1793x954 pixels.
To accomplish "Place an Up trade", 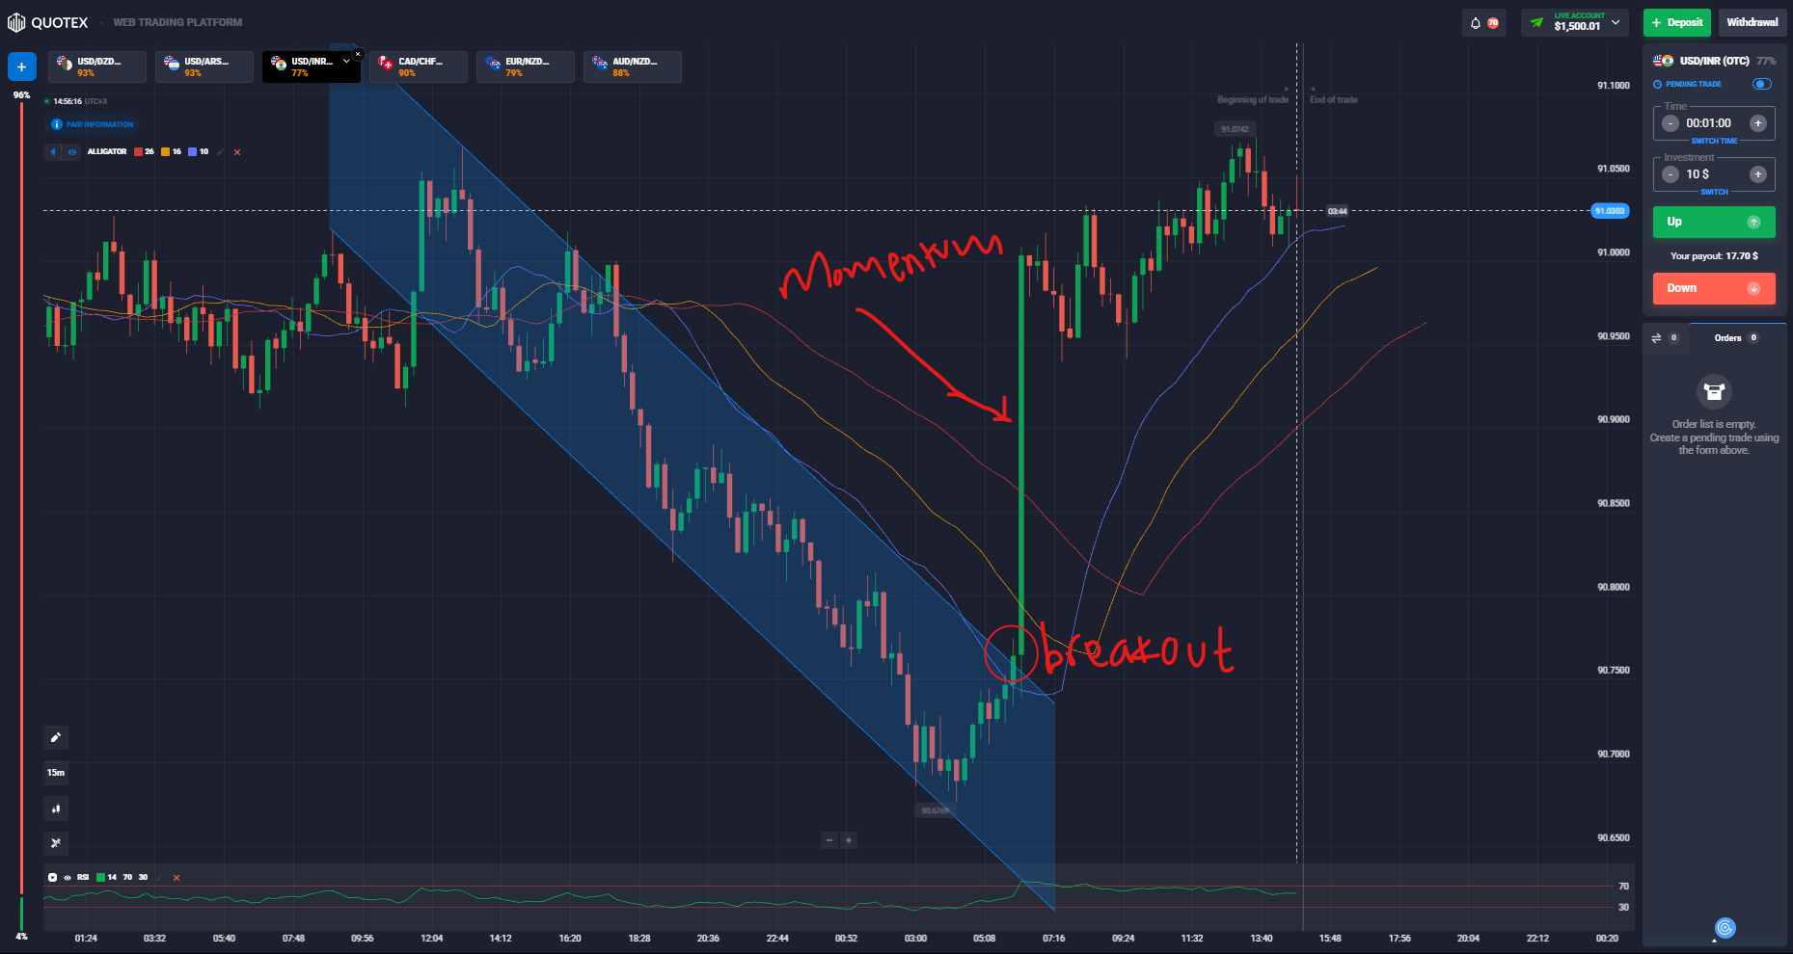I will [x=1714, y=222].
